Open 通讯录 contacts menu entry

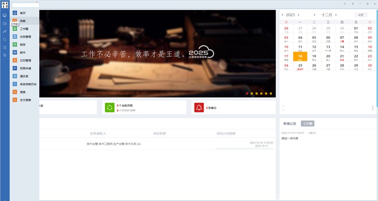coord(24,76)
